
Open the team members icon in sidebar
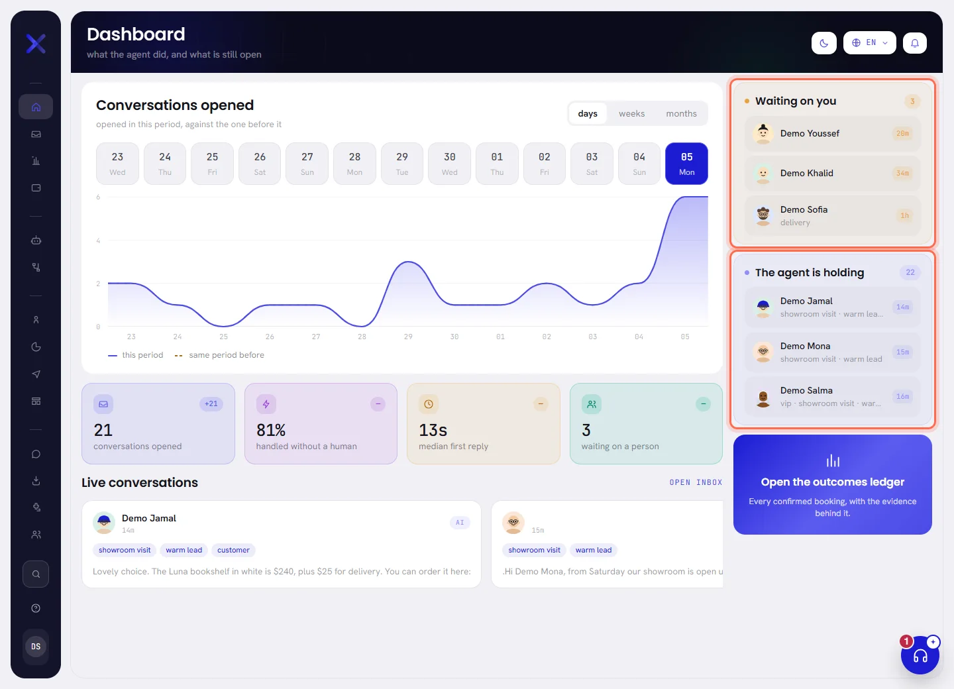point(36,535)
